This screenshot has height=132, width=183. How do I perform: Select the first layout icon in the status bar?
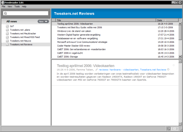tap(169, 129)
